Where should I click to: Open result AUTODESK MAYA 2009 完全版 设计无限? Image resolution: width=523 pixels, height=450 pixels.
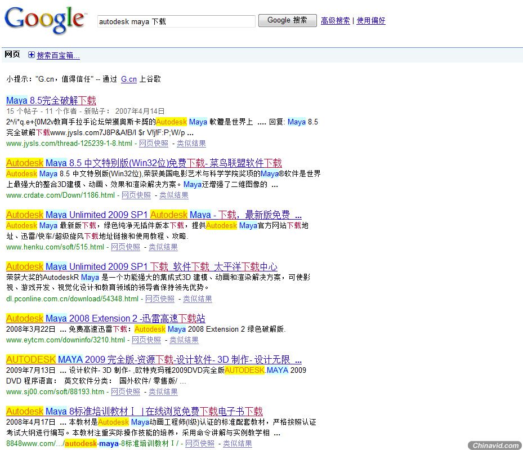[154, 359]
